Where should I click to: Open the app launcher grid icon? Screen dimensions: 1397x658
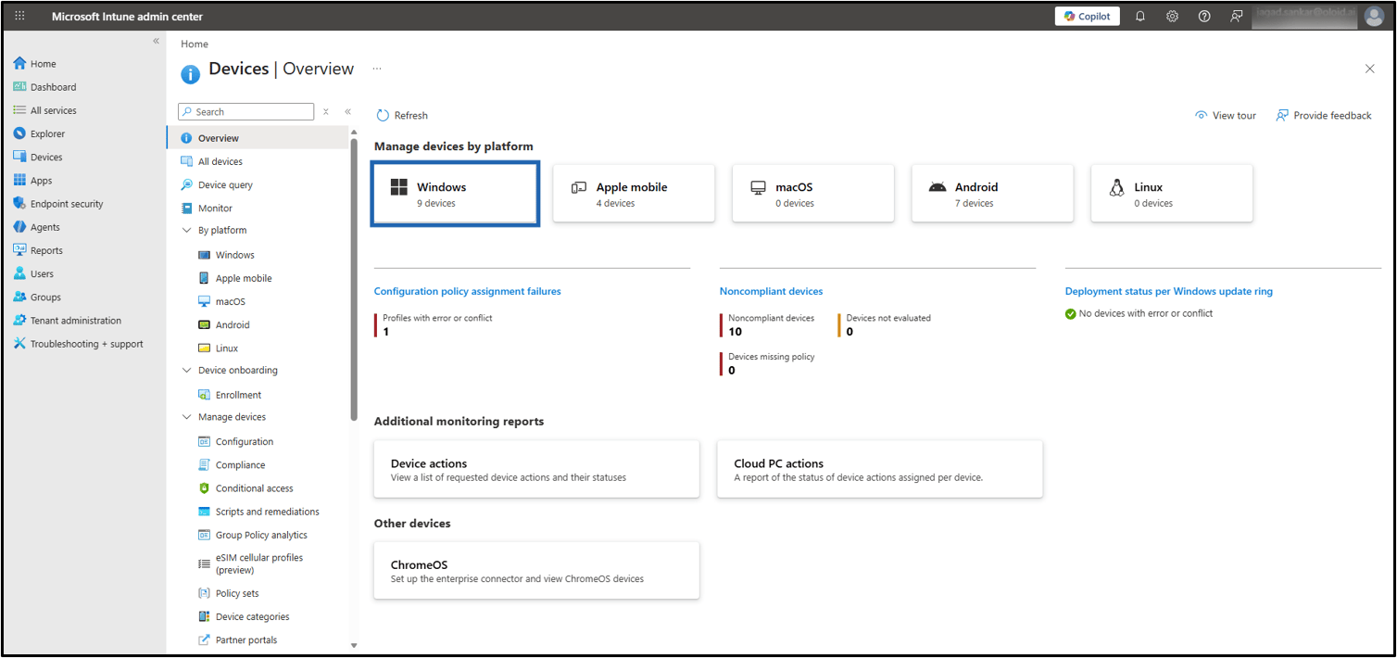click(x=19, y=17)
